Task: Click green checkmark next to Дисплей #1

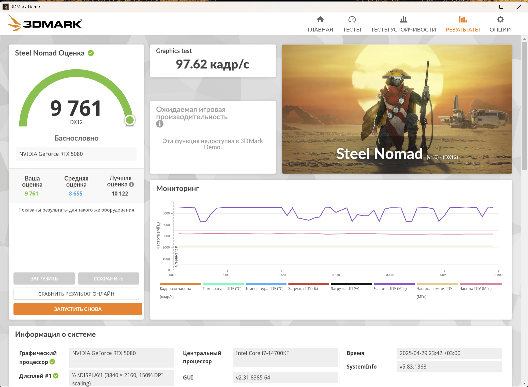Action: coord(56,376)
